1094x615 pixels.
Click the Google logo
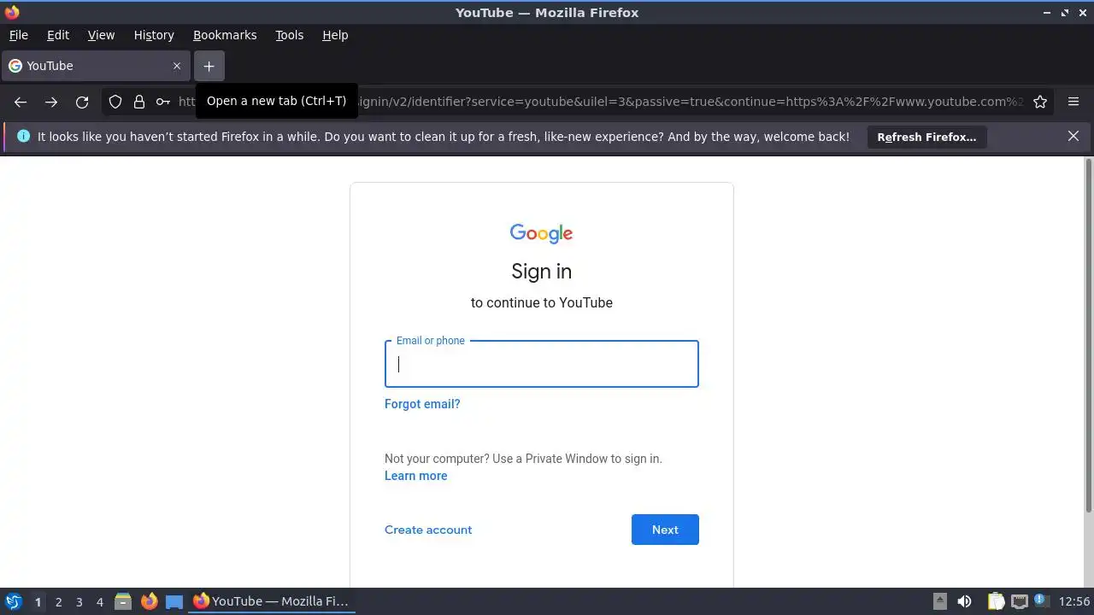pos(542,234)
